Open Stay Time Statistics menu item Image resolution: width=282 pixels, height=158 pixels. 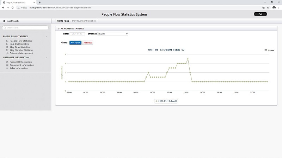[20, 47]
